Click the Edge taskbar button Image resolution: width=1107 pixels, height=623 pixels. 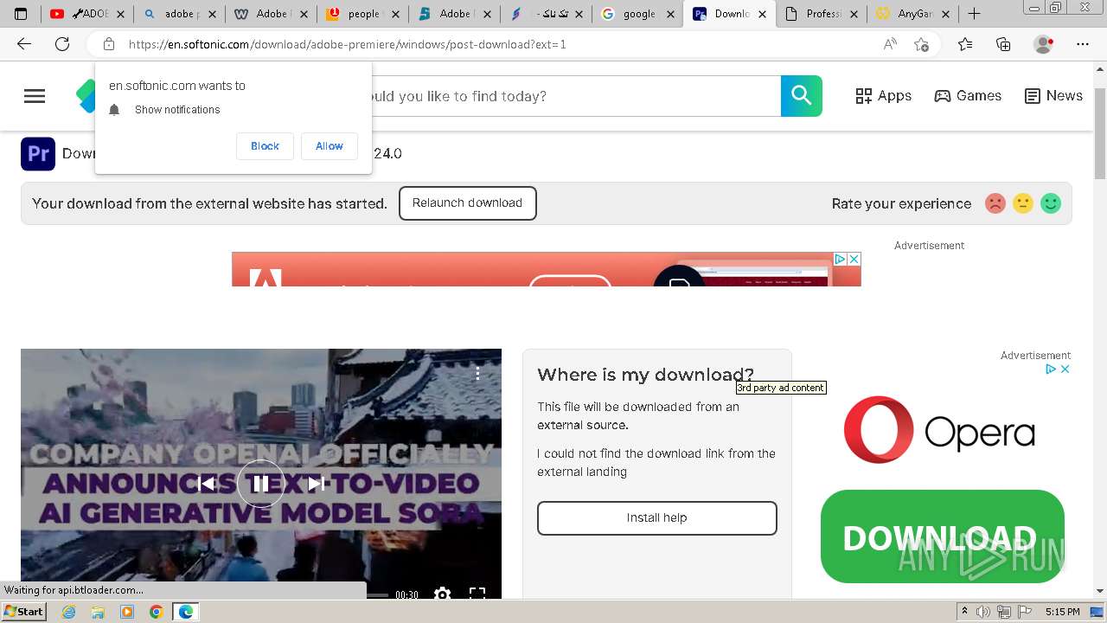coord(186,612)
